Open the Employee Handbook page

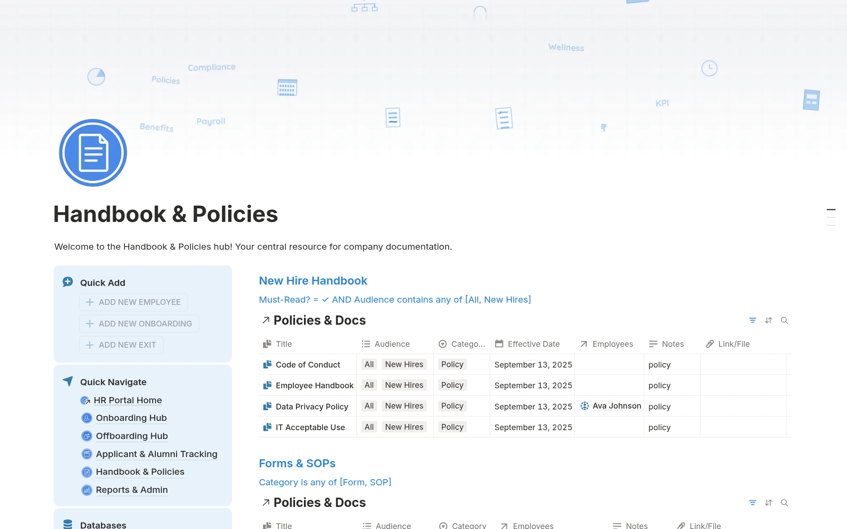tap(315, 386)
